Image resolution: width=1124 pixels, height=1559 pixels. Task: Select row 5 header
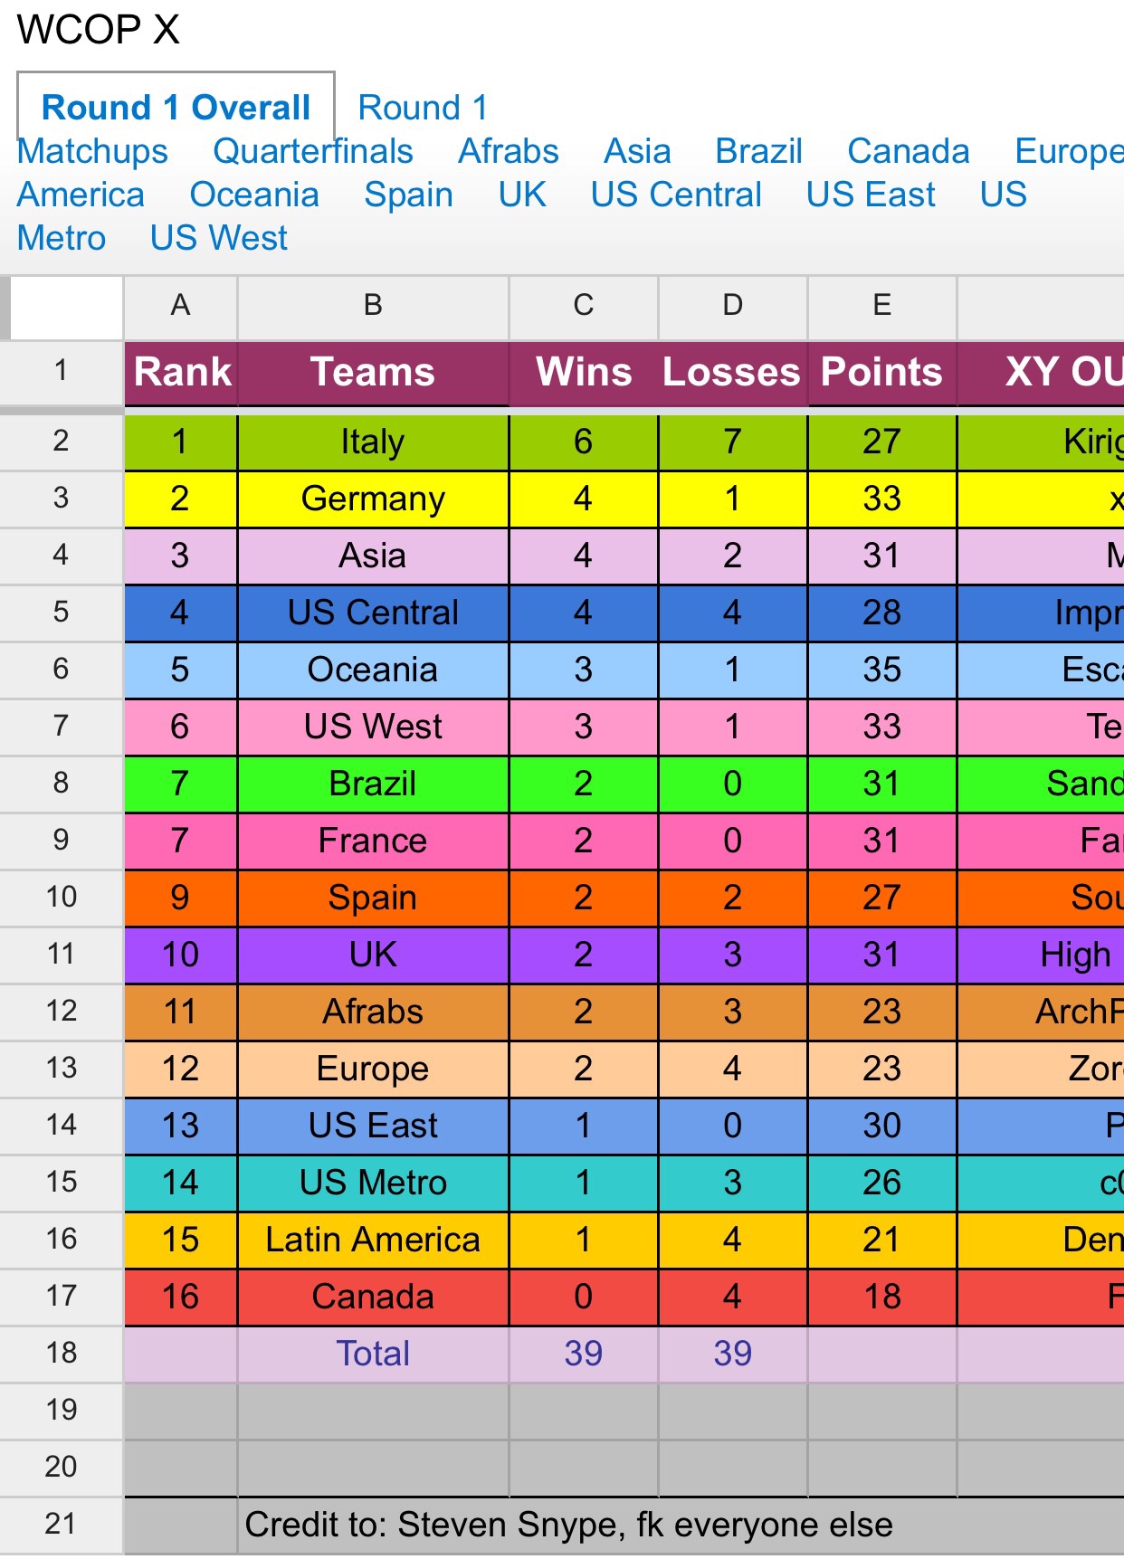[61, 613]
